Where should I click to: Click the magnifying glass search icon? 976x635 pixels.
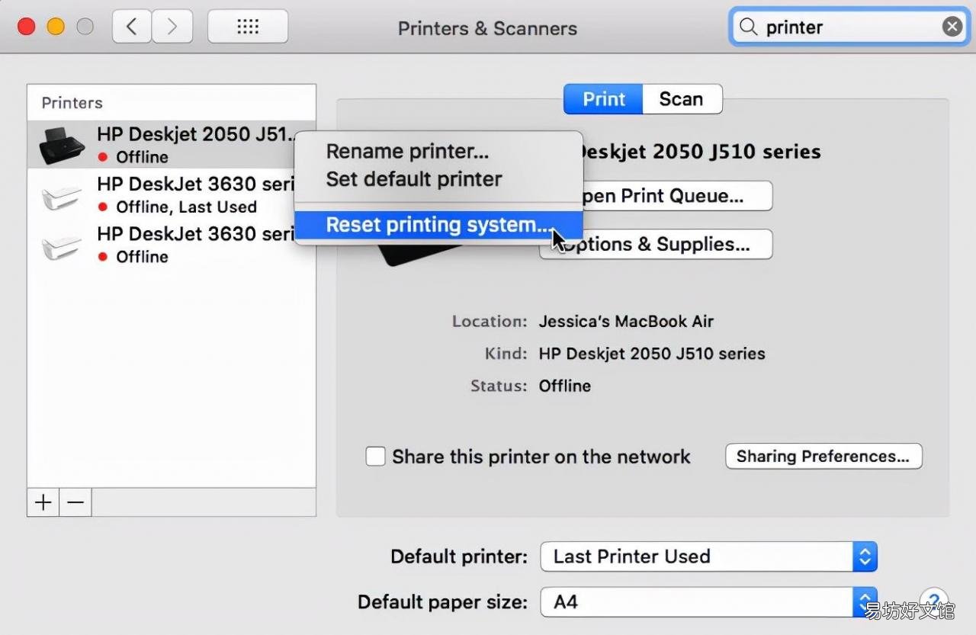(749, 27)
